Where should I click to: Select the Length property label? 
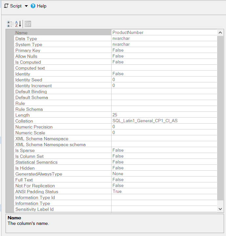coord(23,115)
